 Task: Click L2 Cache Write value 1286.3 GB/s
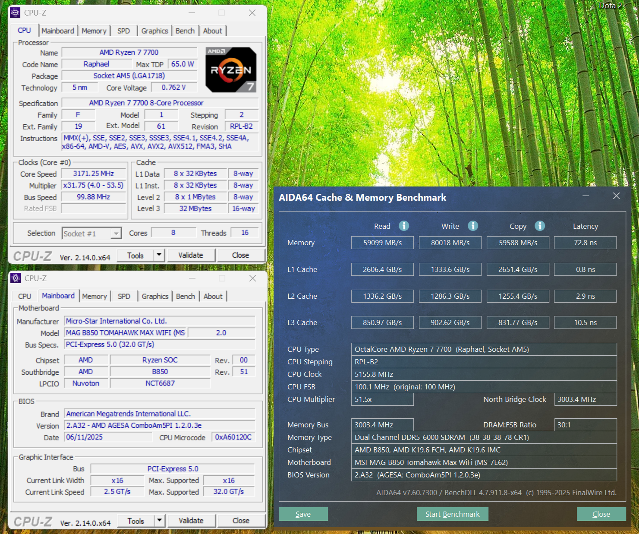(450, 296)
